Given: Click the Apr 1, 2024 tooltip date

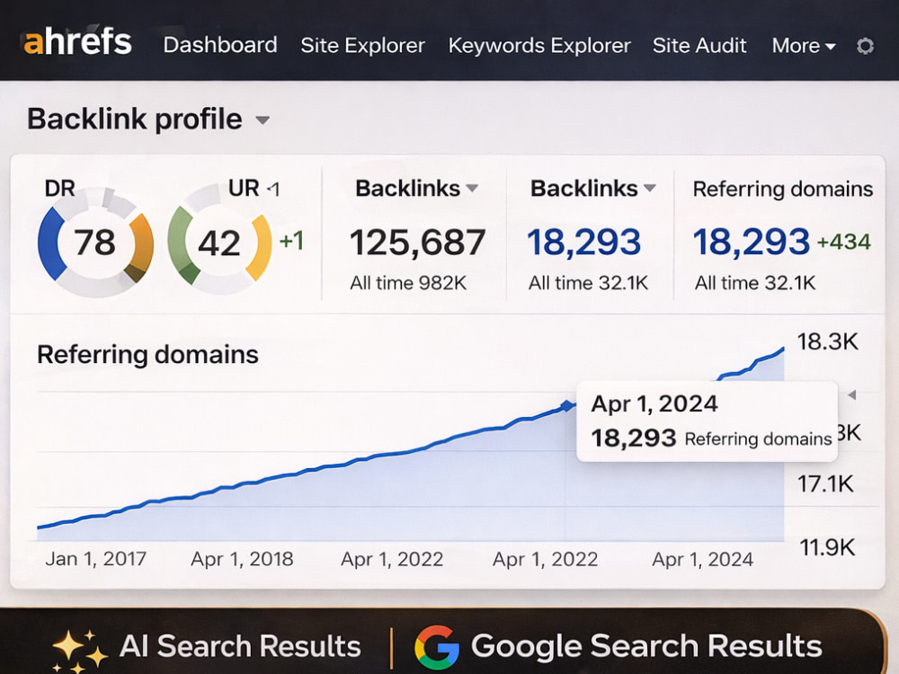Looking at the screenshot, I should [x=654, y=404].
